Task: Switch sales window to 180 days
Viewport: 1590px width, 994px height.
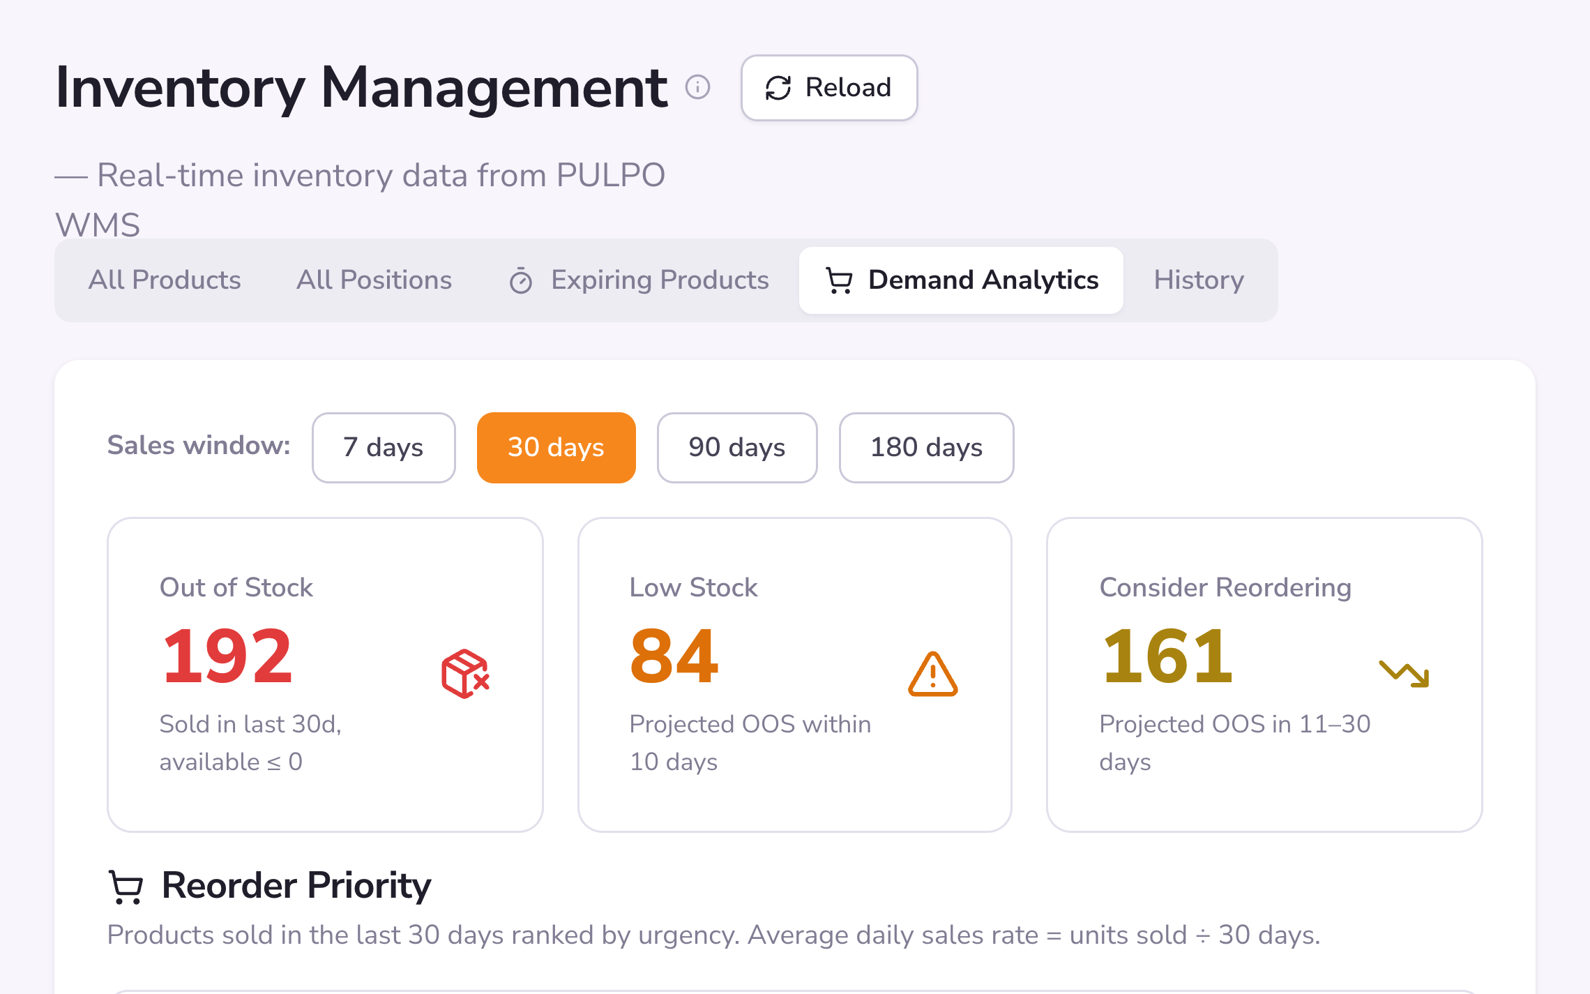Action: pos(926,447)
